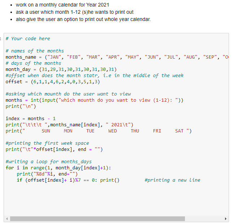Click the month_day tuple line
Screen dimensions: 233x224
point(61,69)
